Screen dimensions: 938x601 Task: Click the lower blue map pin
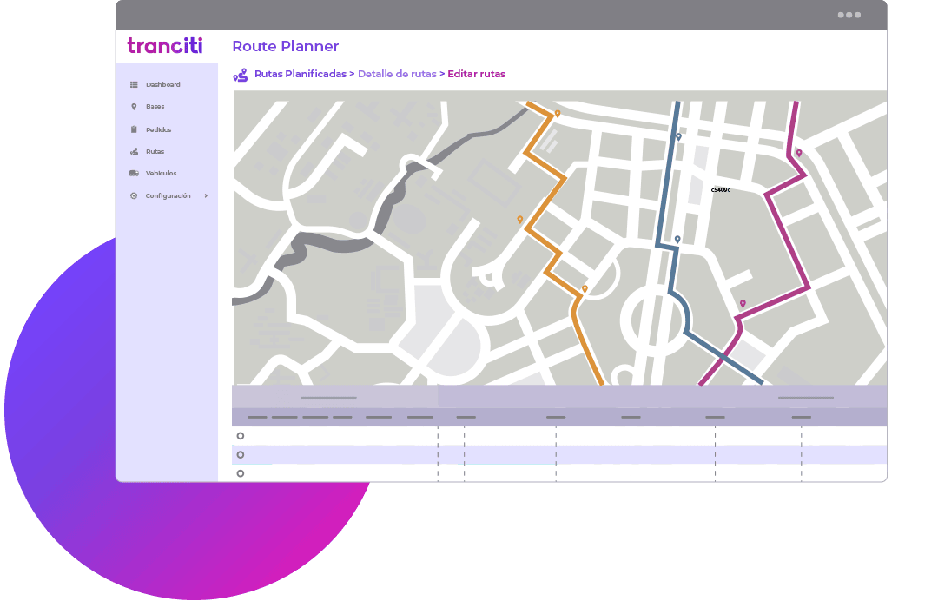[677, 239]
